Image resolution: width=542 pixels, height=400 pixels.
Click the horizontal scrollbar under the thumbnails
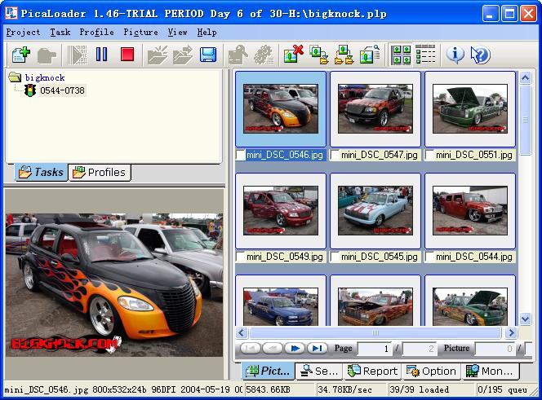tap(375, 332)
